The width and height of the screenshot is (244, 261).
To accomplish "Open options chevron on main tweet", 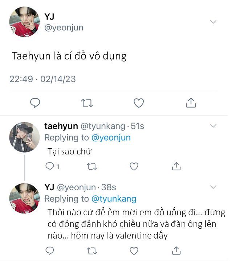I will (213, 22).
